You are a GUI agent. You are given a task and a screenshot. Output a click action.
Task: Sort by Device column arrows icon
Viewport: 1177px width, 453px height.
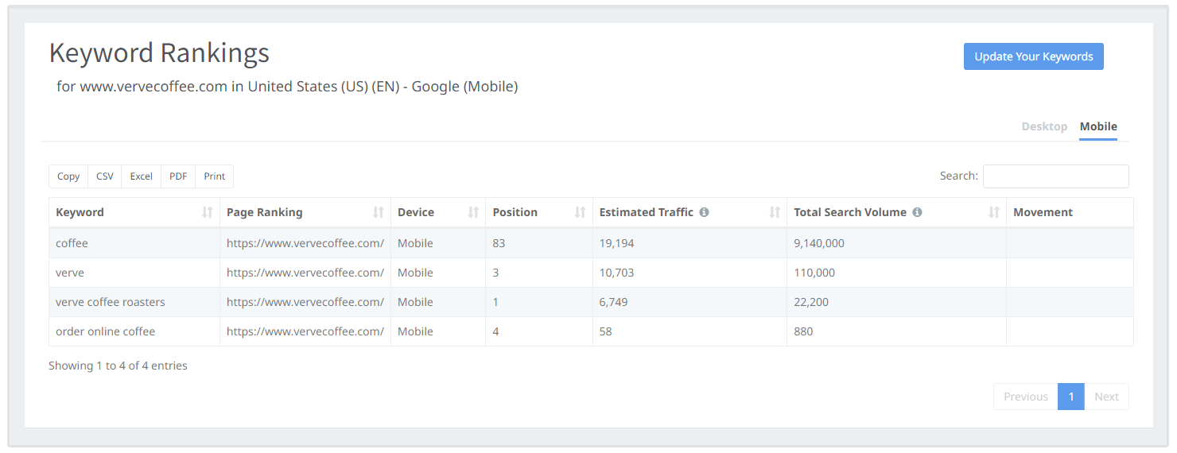(x=473, y=212)
